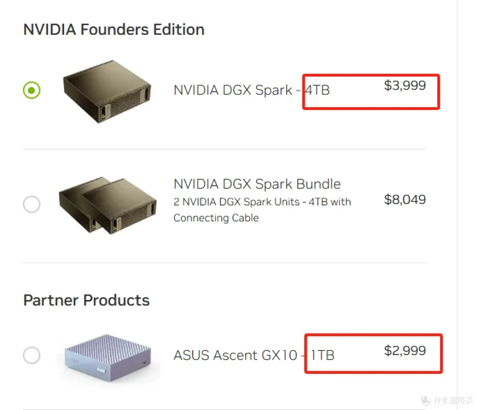Click the single DGX Spark product image

click(107, 91)
